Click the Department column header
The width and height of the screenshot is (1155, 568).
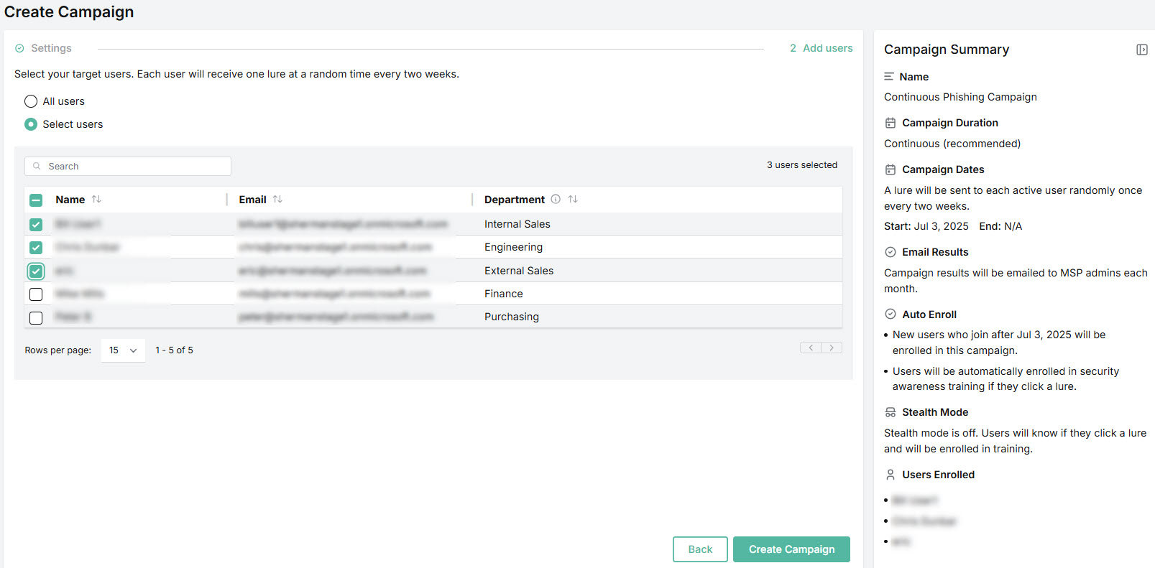[515, 200]
